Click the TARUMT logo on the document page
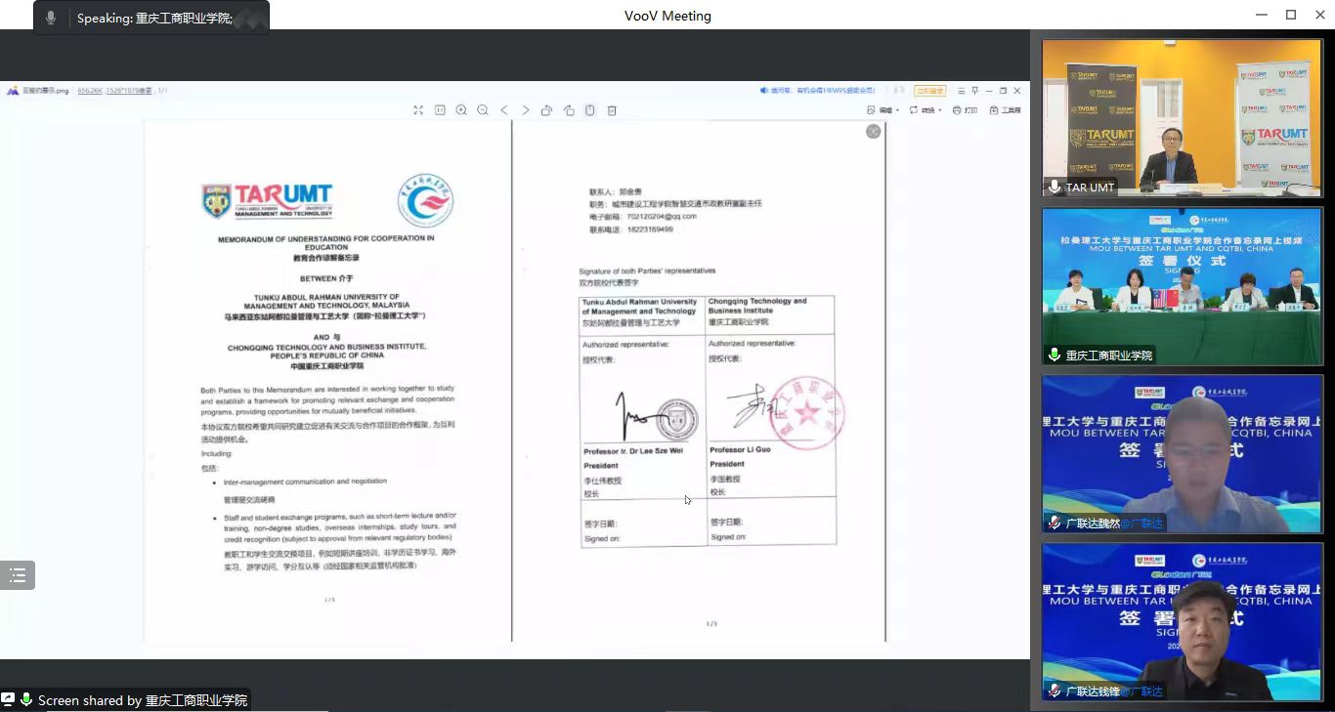Viewport: 1335px width, 712px height. pyautogui.click(x=267, y=200)
